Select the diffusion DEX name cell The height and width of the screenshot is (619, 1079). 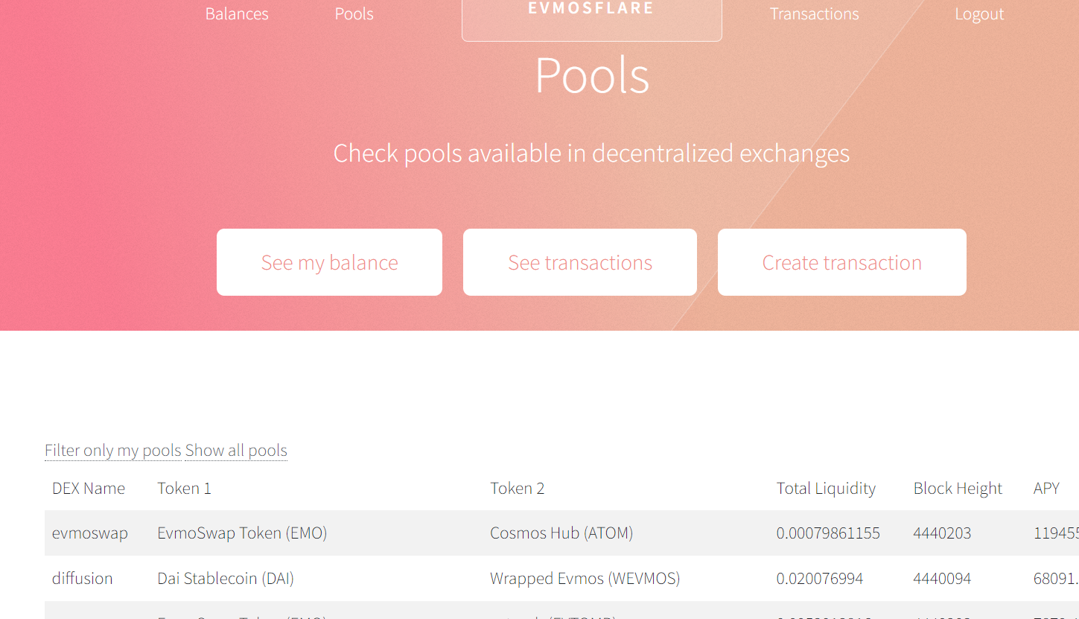tap(83, 579)
